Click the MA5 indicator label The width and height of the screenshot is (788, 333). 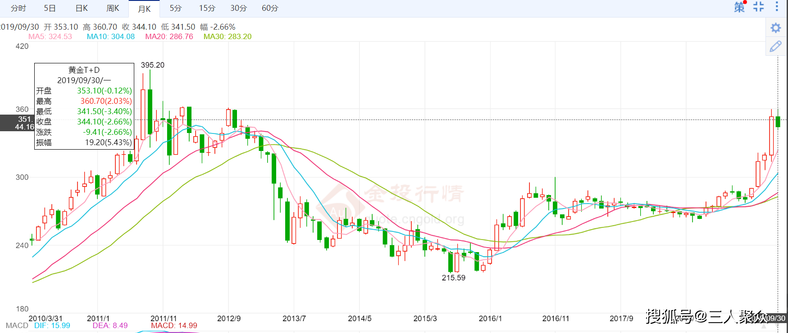click(x=50, y=36)
